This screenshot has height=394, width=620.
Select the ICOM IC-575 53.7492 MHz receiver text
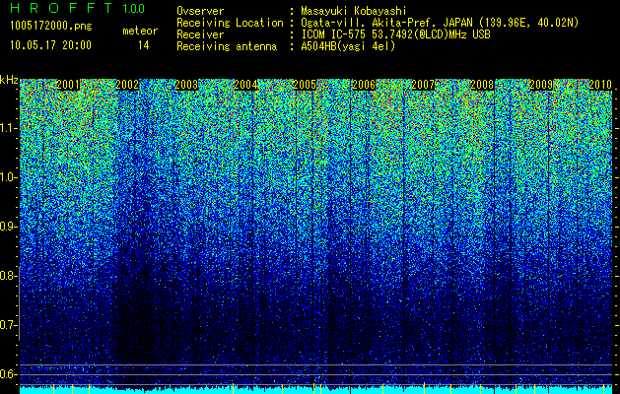(396, 34)
